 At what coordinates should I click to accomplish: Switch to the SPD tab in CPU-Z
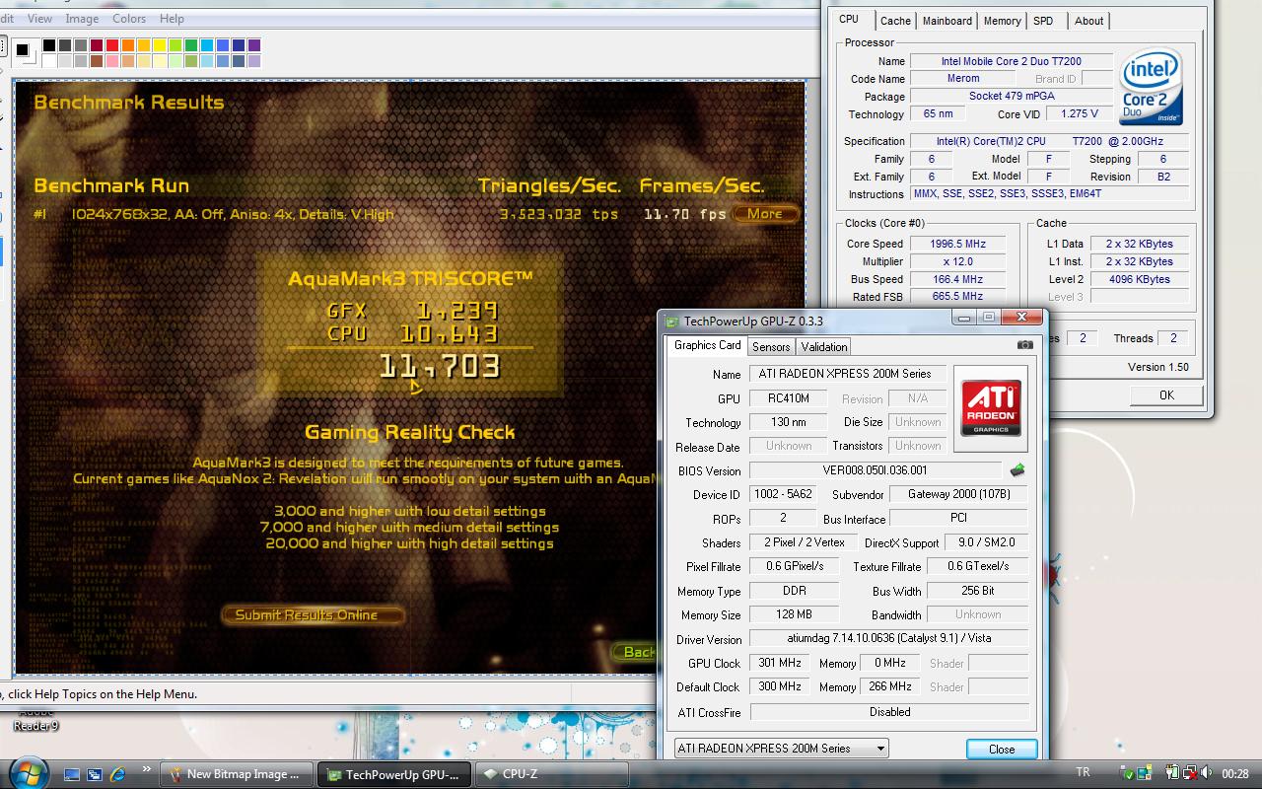click(x=1043, y=21)
